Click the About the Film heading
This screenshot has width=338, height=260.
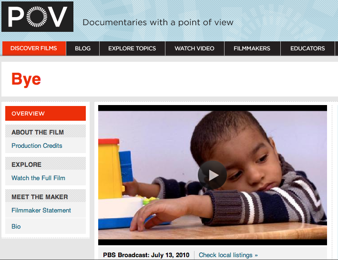[x=38, y=132]
